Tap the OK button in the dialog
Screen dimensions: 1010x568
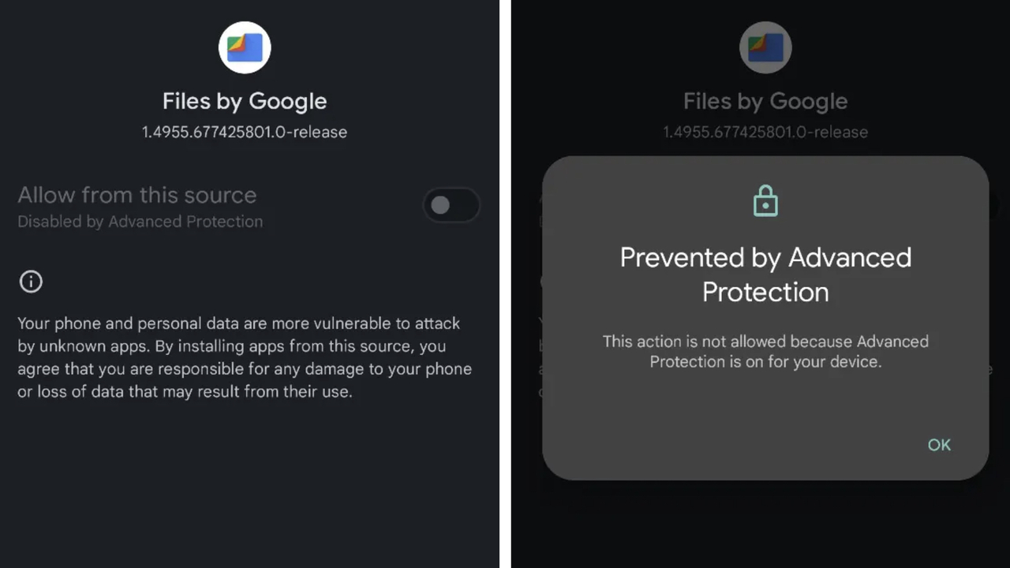click(939, 445)
